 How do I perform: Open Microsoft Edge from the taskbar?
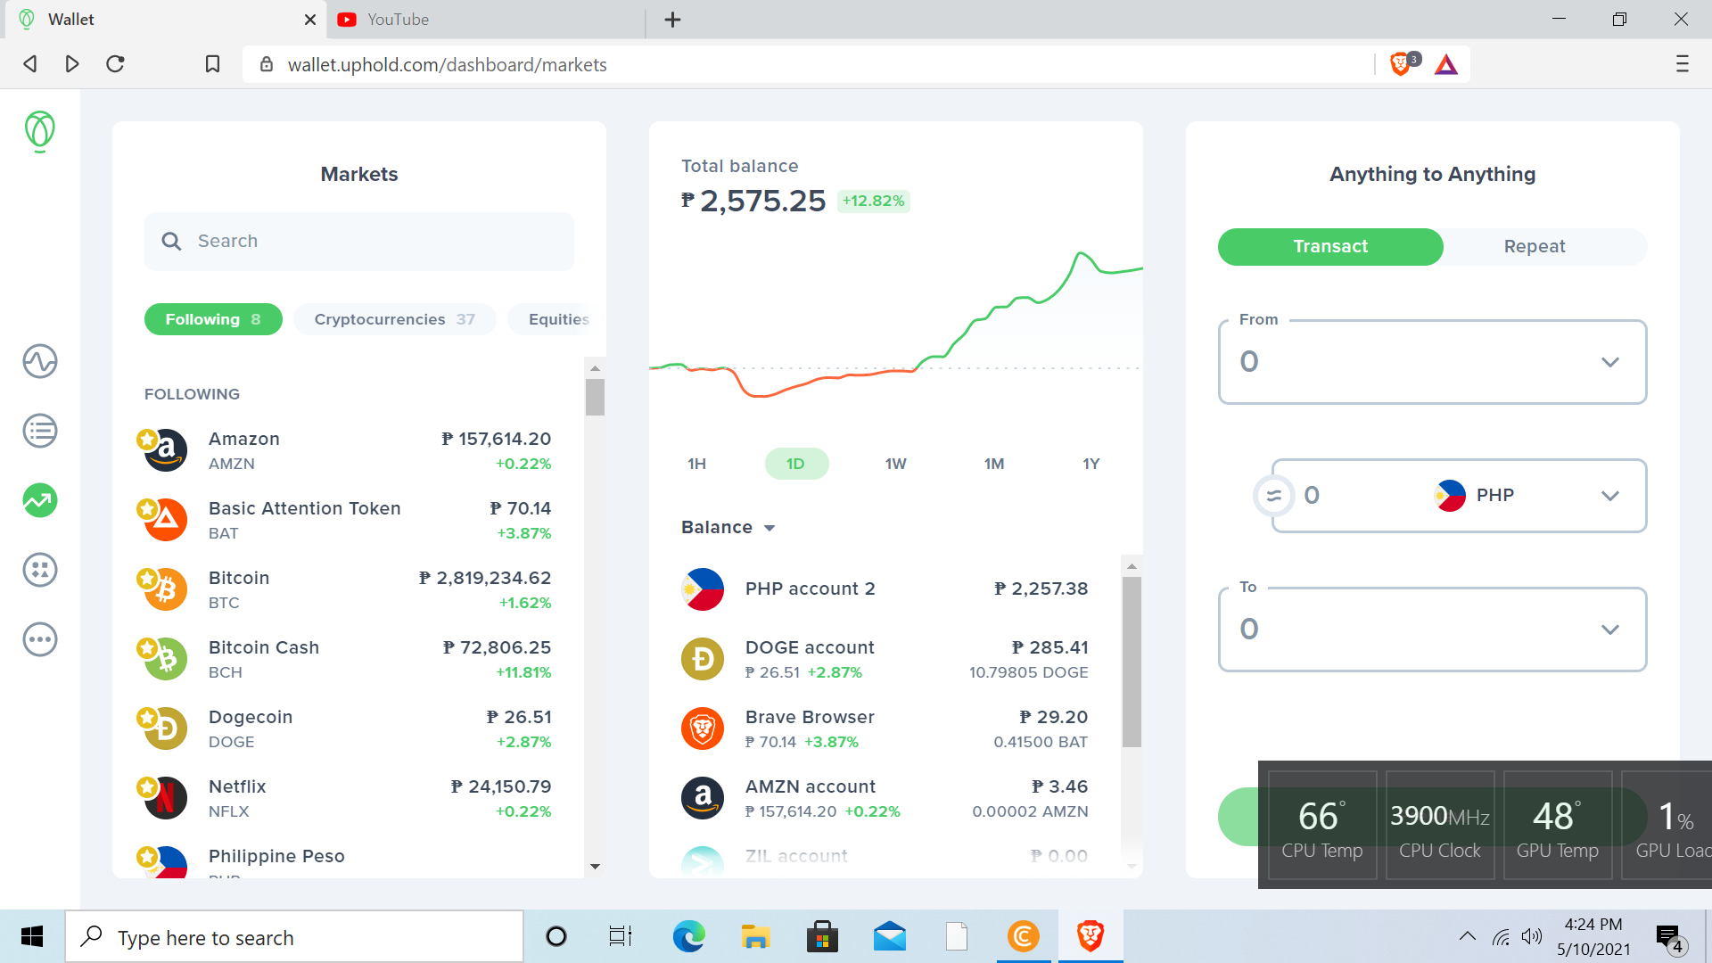tap(688, 936)
